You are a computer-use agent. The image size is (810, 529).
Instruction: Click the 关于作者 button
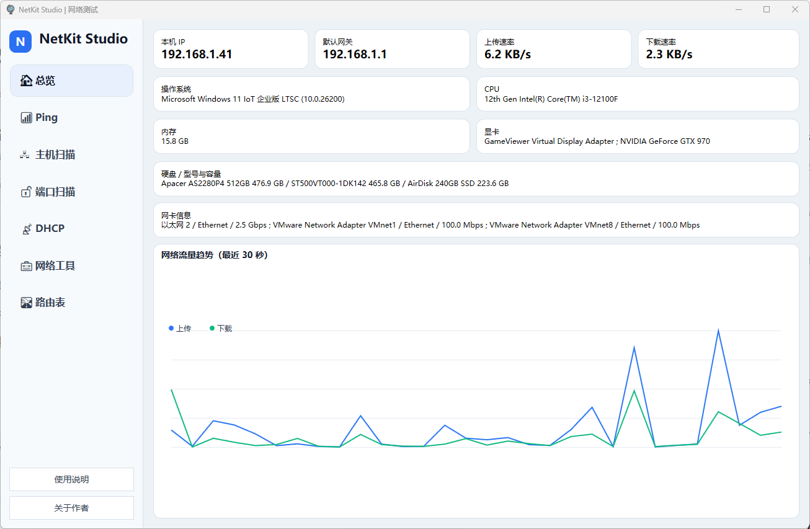click(71, 508)
